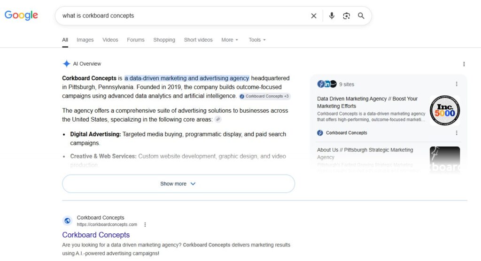Image resolution: width=481 pixels, height=261 pixels.
Task: Clear the search box text
Action: [313, 15]
